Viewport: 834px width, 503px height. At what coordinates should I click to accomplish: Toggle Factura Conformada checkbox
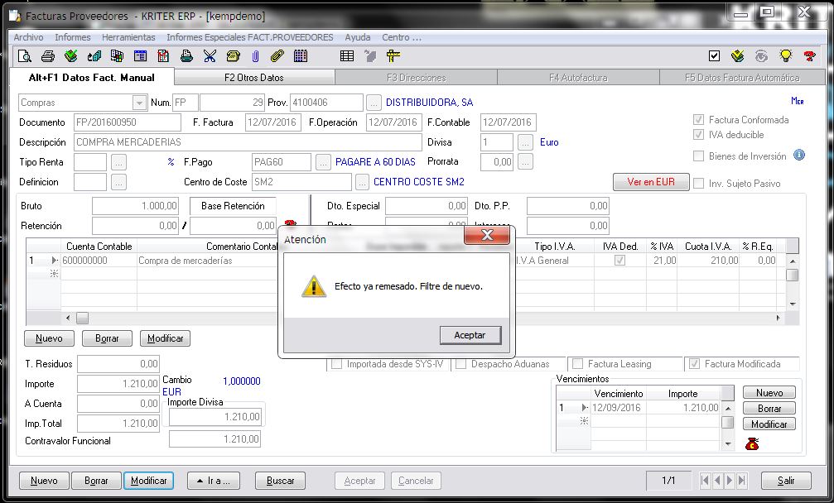tap(698, 119)
